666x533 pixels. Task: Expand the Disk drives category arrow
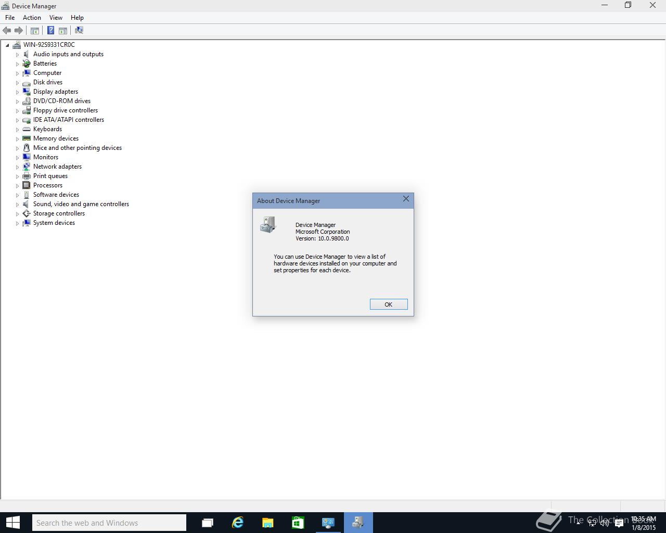tap(17, 83)
